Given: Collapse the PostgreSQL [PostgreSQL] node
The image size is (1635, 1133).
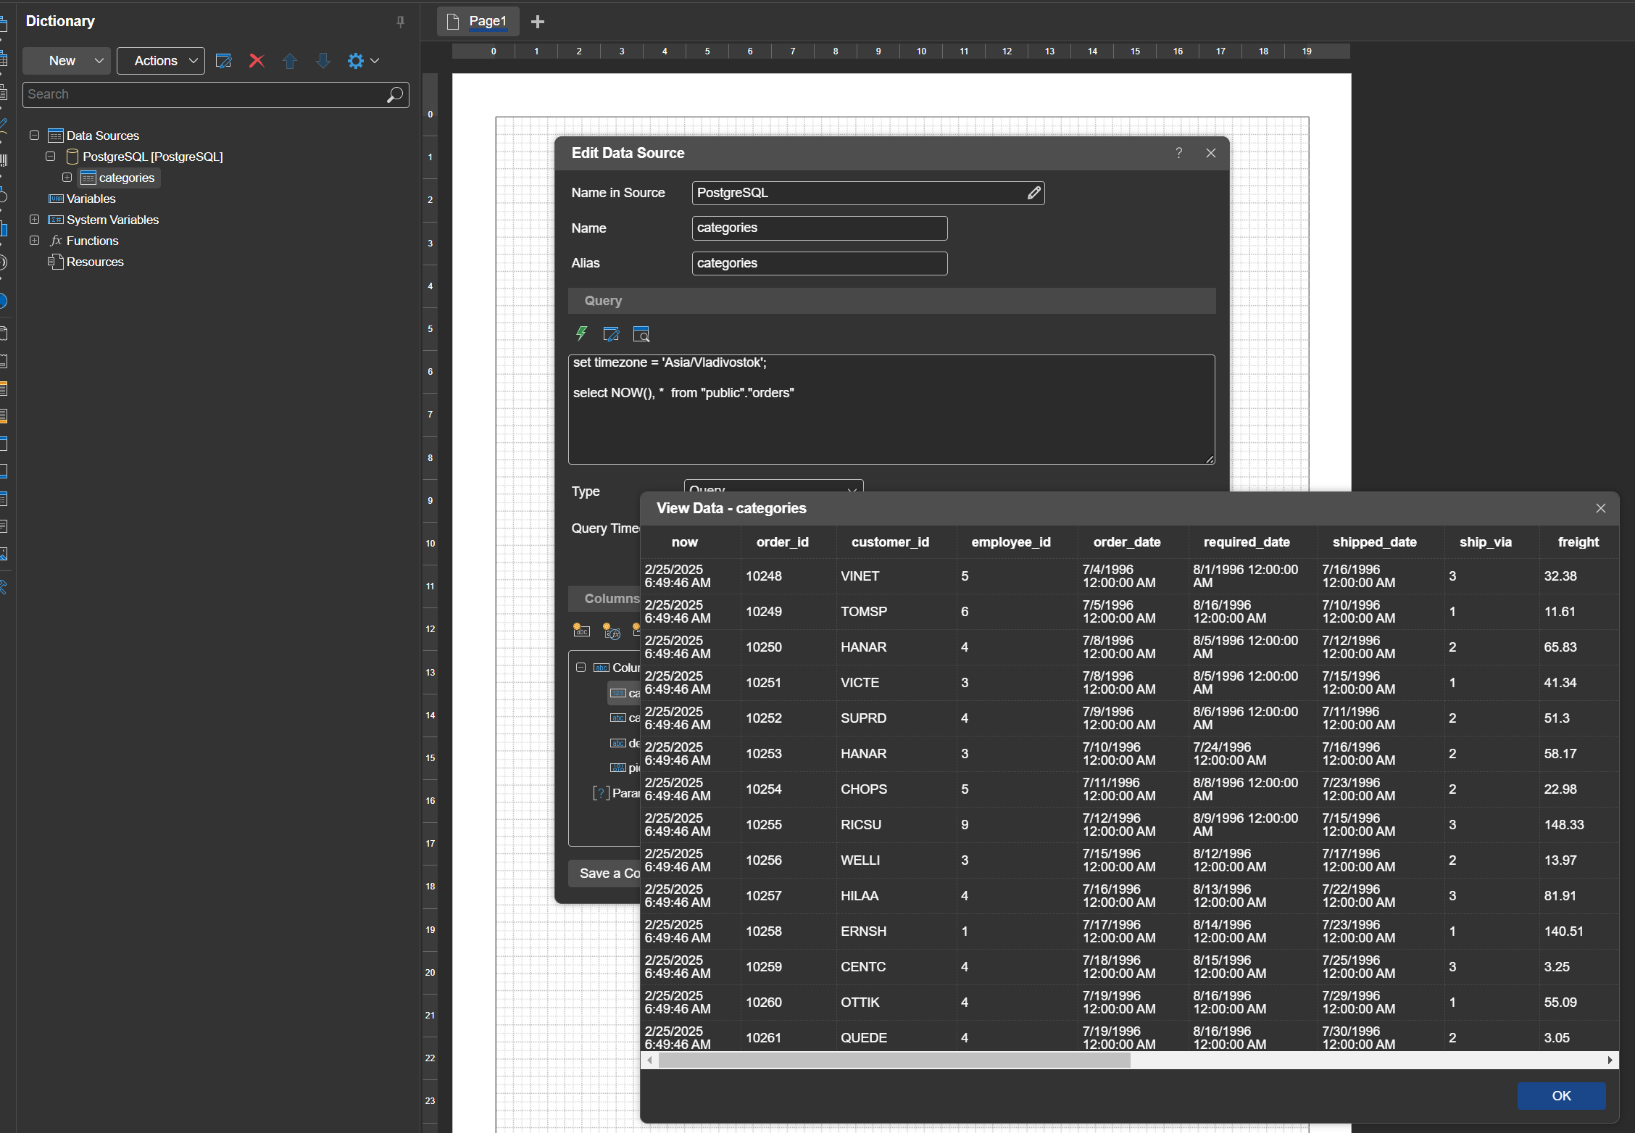Looking at the screenshot, I should (x=51, y=157).
